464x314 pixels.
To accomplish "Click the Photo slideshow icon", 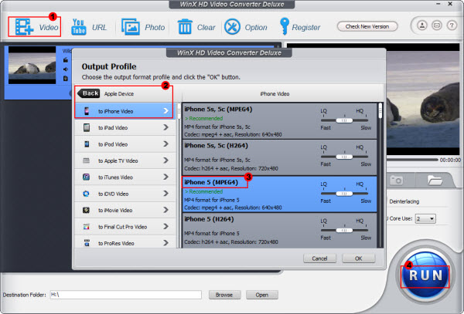I will pos(131,27).
